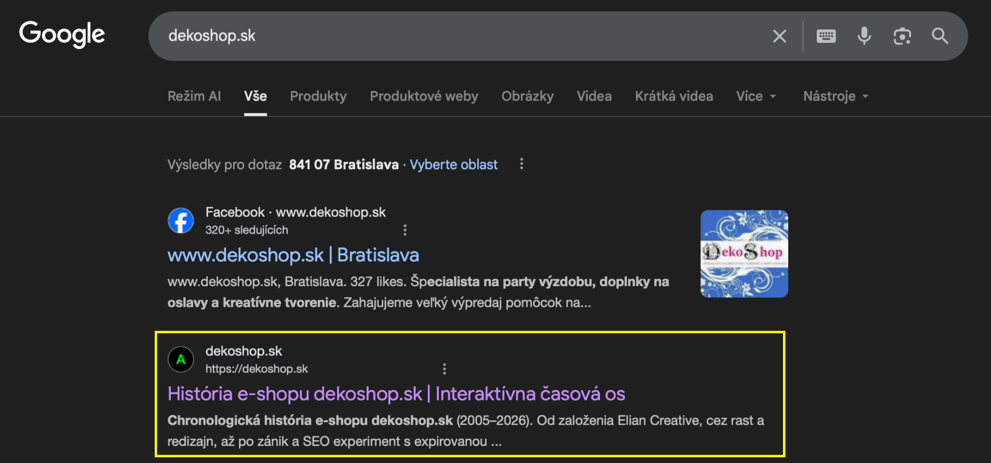Viewport: 991px width, 463px height.
Task: Open Krátká videa tab
Action: click(674, 96)
